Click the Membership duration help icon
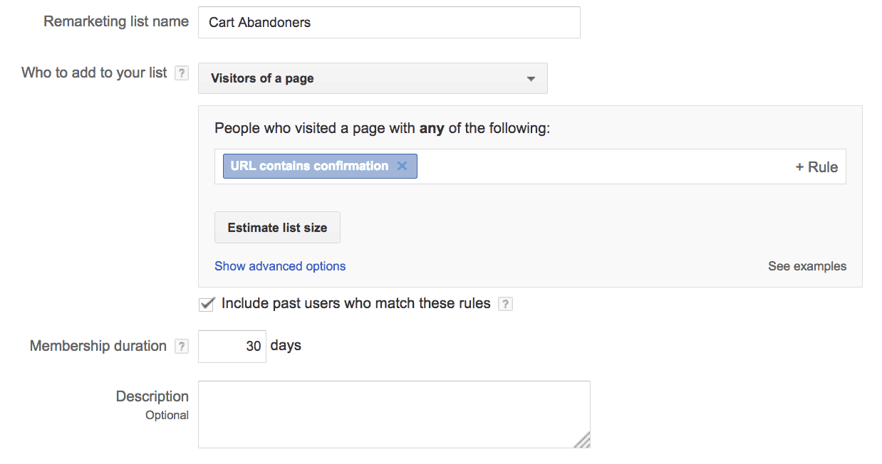 tap(182, 347)
